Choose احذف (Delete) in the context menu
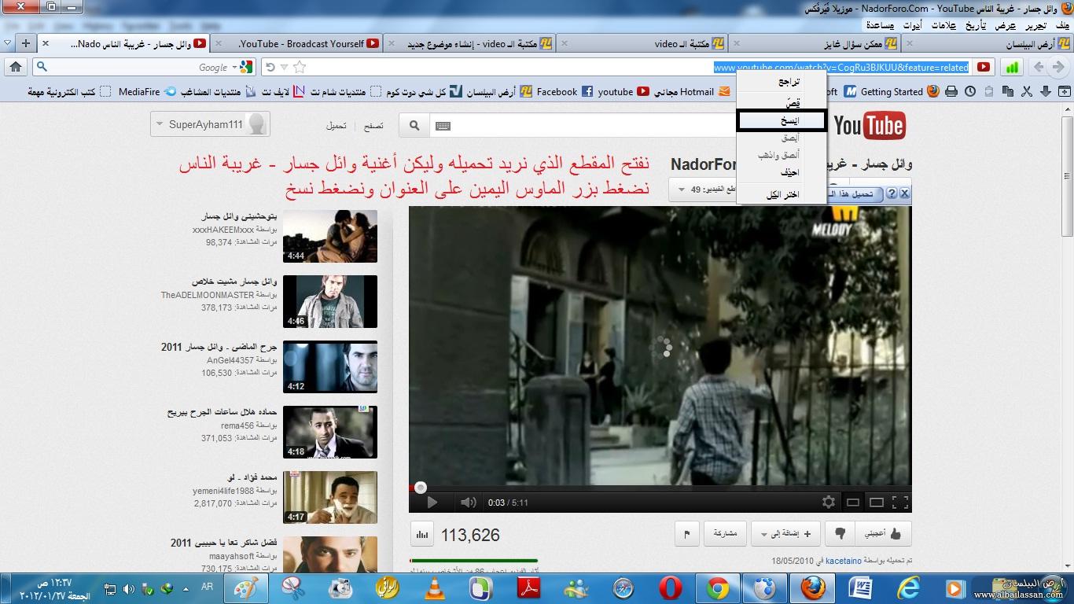 click(x=782, y=172)
